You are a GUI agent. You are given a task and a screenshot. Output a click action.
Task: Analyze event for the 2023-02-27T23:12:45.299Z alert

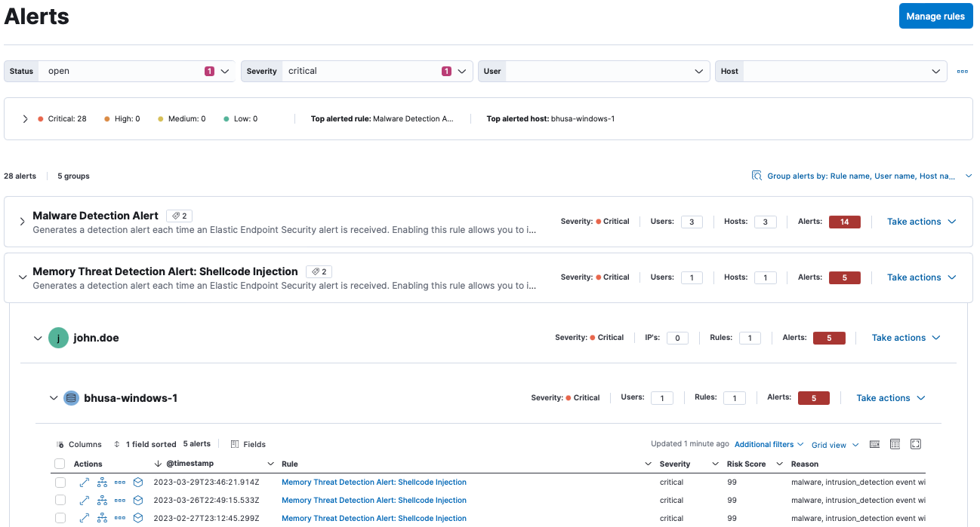(x=102, y=518)
